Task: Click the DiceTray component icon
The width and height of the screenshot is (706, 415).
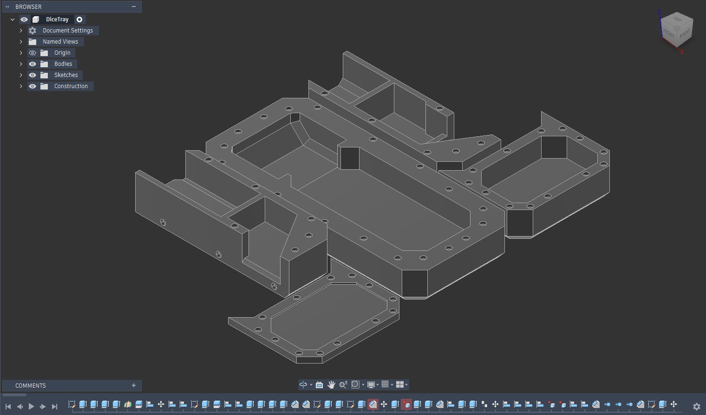Action: 36,19
